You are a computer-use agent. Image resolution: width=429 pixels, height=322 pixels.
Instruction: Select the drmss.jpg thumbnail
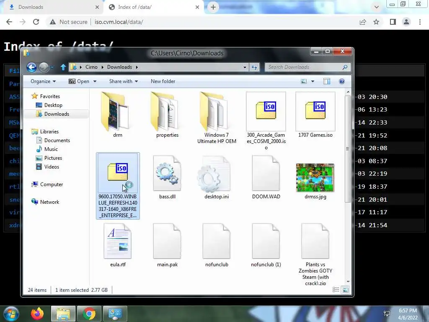[315, 177]
